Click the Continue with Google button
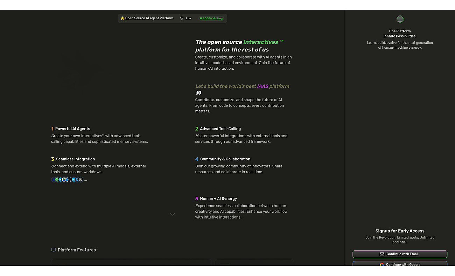This screenshot has width=455, height=276. point(400,263)
